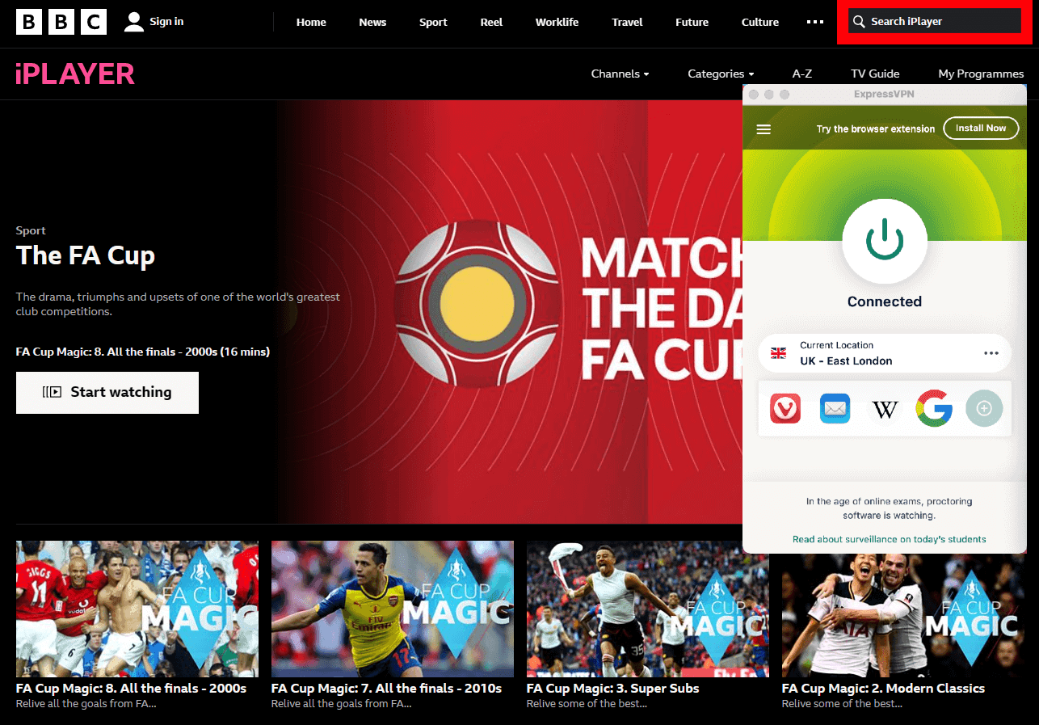
Task: Open My Programmes
Action: (x=981, y=74)
